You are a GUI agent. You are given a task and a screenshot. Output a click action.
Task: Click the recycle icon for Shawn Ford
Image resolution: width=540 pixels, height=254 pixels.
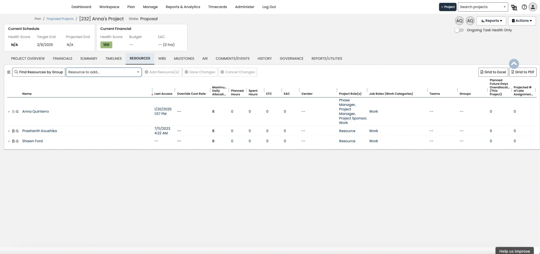coord(17,141)
